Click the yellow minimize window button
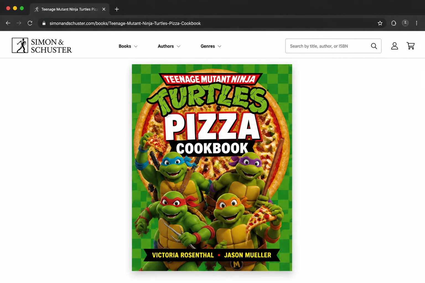Image resolution: width=425 pixels, height=283 pixels. click(x=15, y=8)
